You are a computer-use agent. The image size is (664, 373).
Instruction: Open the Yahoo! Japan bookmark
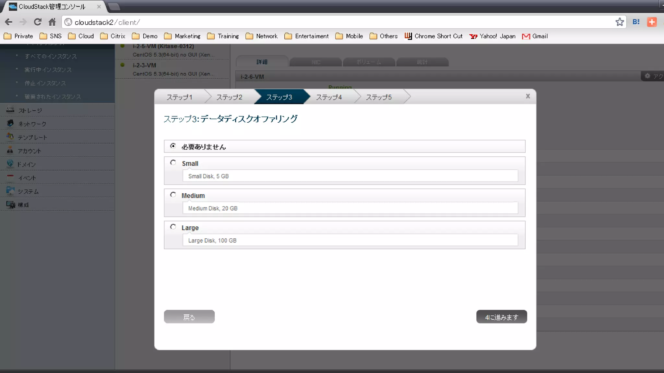pos(492,36)
